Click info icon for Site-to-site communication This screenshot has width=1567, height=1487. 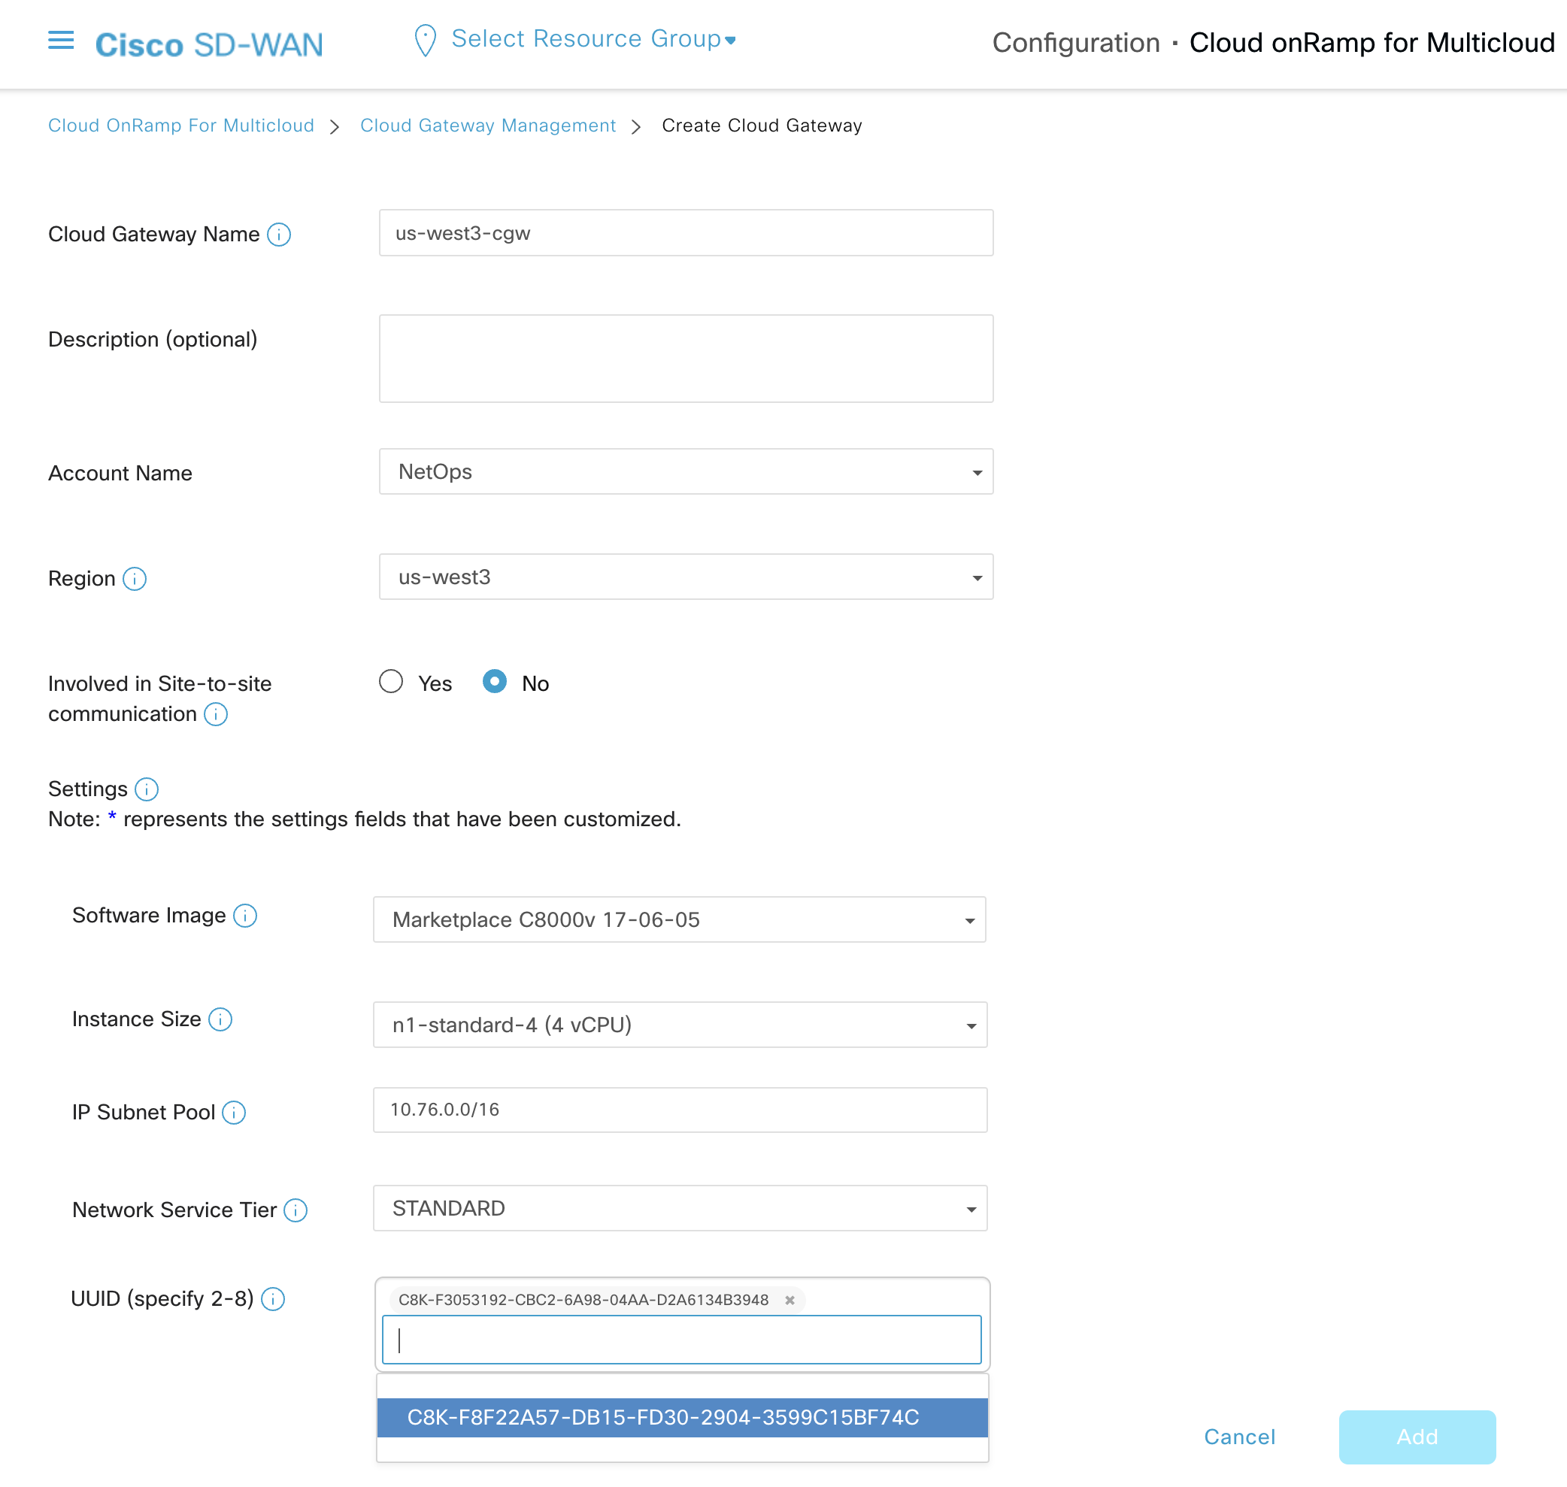tap(216, 714)
